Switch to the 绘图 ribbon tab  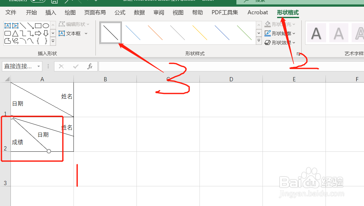[x=70, y=12]
